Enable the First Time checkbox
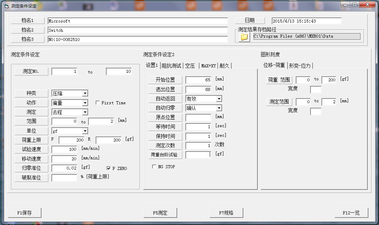 [x=98, y=103]
